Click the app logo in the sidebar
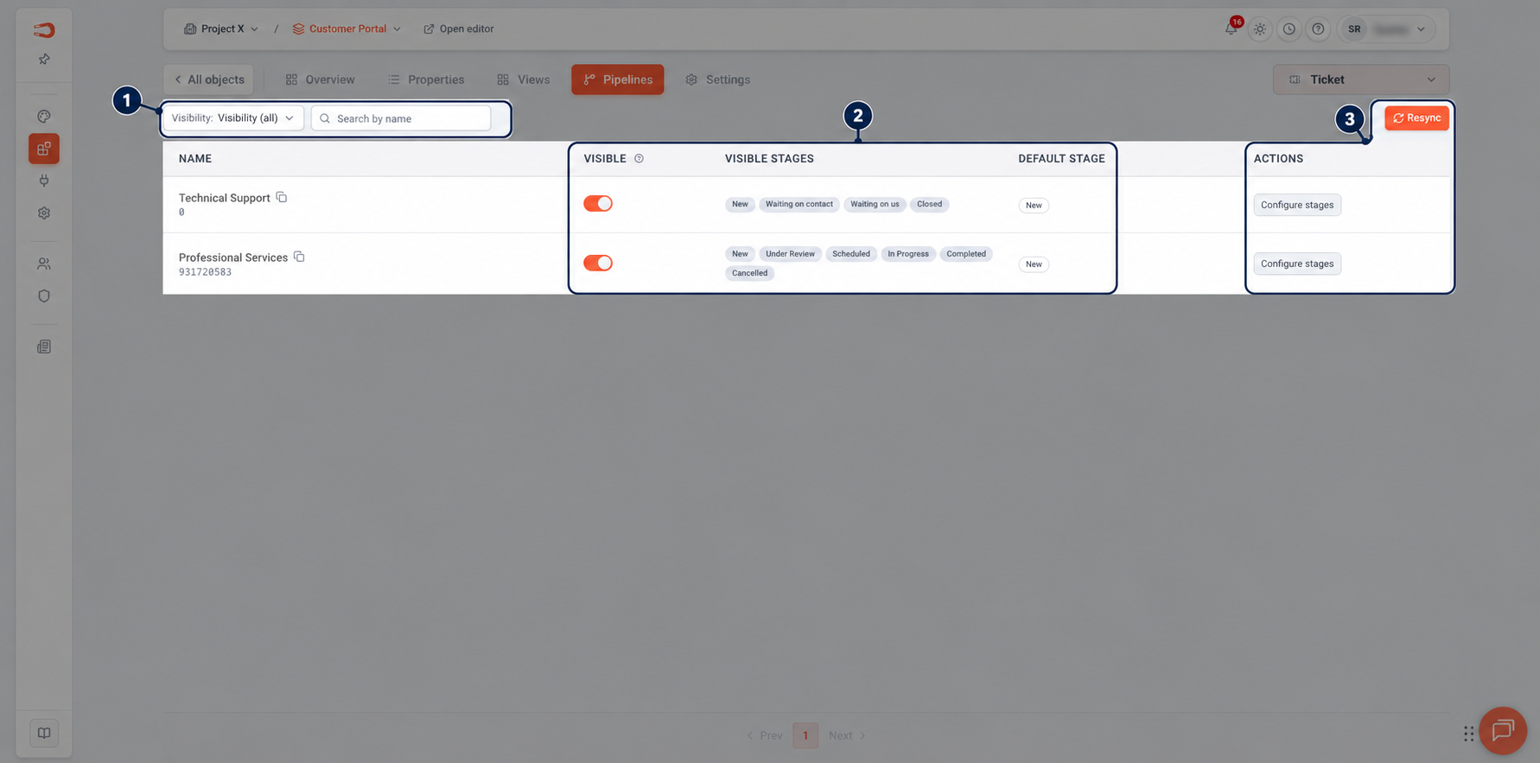This screenshot has width=1540, height=763. [44, 30]
